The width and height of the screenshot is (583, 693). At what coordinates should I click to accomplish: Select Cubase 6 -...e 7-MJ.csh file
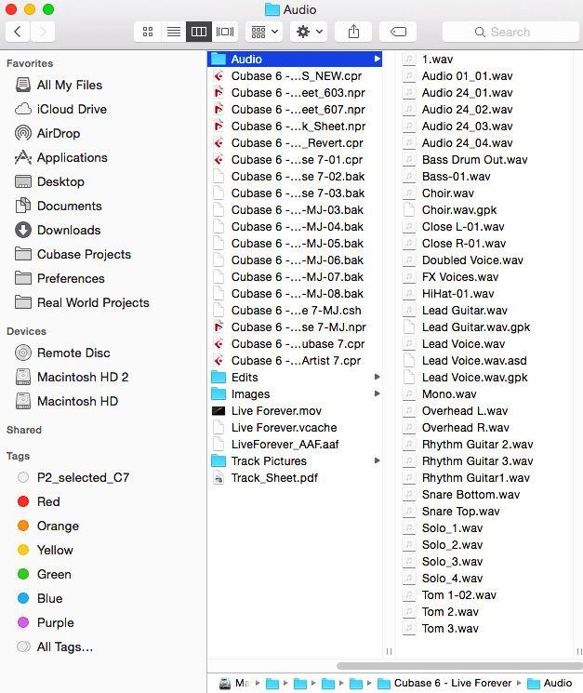(x=295, y=311)
